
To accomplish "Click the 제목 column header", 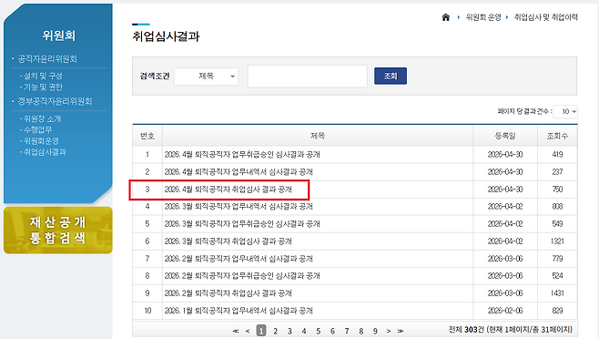I will (318, 136).
